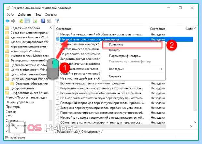
Task: Select Удаленная оболочка Wind folder
Action: [x=29, y=37]
